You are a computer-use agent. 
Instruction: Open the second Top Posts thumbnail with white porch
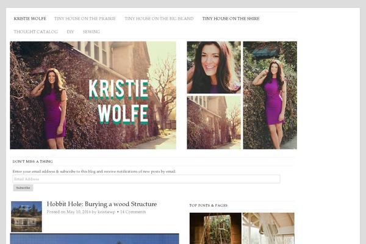tap(268, 228)
